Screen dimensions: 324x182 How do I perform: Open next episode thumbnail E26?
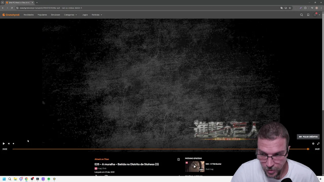[195, 166]
